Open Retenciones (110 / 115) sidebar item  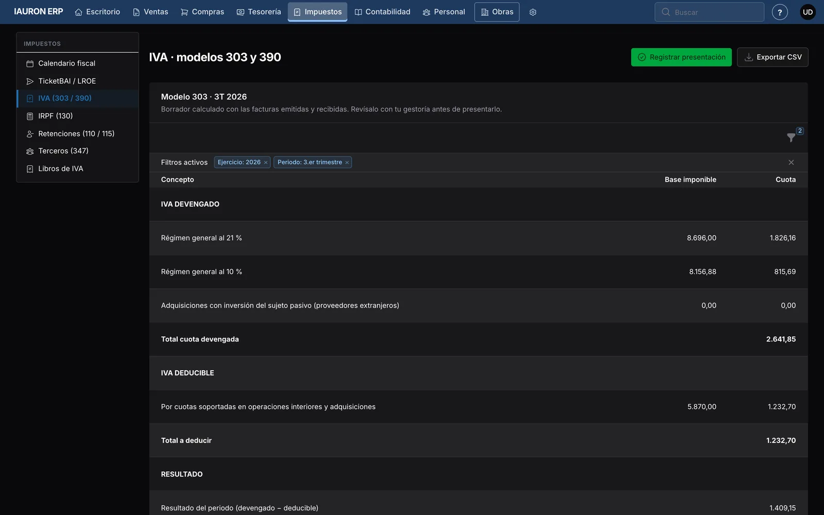point(78,133)
